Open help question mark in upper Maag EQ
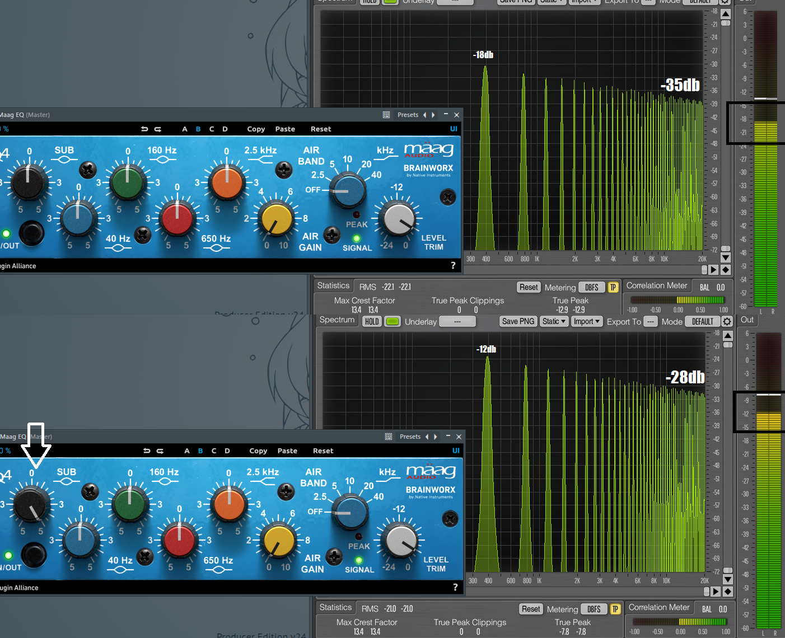This screenshot has width=785, height=638. pyautogui.click(x=453, y=265)
